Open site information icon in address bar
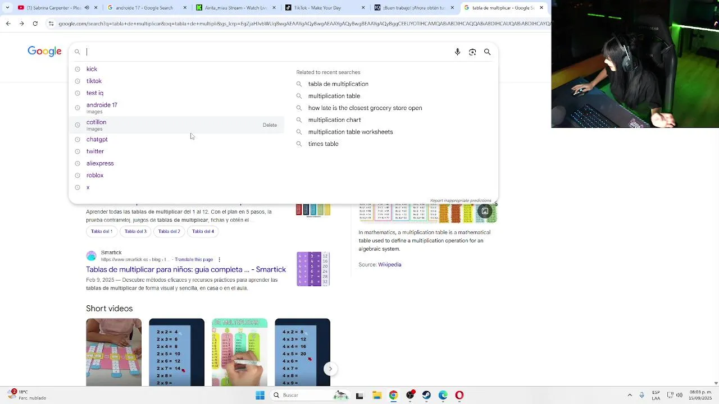 click(51, 24)
